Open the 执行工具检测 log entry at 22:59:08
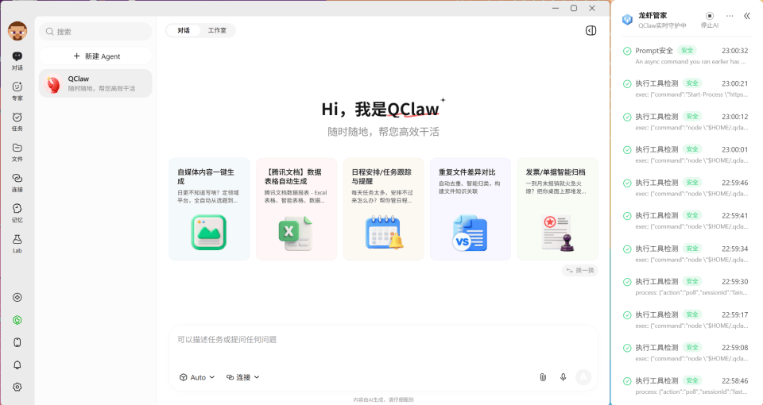 (687, 353)
